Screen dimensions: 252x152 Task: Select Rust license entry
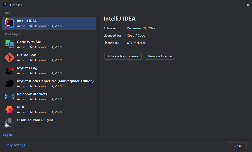tap(49, 110)
